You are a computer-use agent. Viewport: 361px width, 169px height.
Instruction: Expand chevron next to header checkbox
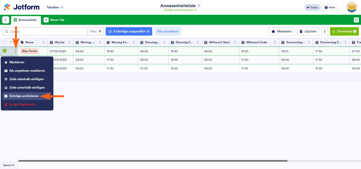(x=11, y=42)
